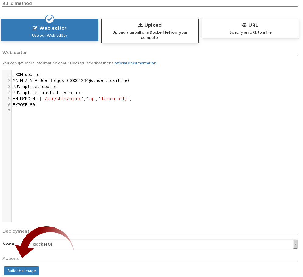This screenshot has width=303, height=277.
Task: Click the email D0001234@student.dkit.ie in editor
Action: pyautogui.click(x=98, y=80)
